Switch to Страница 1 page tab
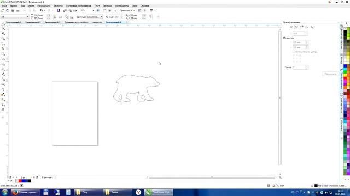Viewport: 350px width, 196px height. pos(47,177)
